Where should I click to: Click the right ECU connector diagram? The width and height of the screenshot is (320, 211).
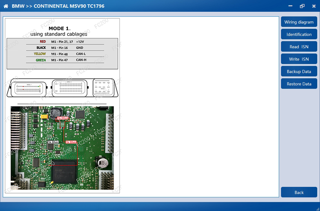pos(103,87)
